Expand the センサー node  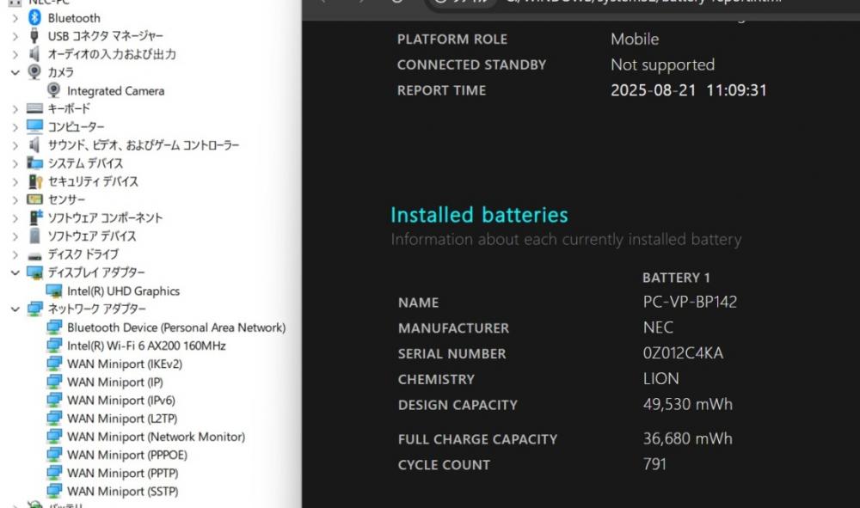point(15,200)
